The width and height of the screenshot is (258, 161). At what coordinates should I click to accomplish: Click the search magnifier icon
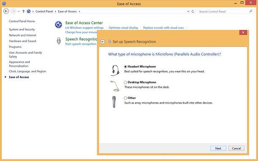251,11
